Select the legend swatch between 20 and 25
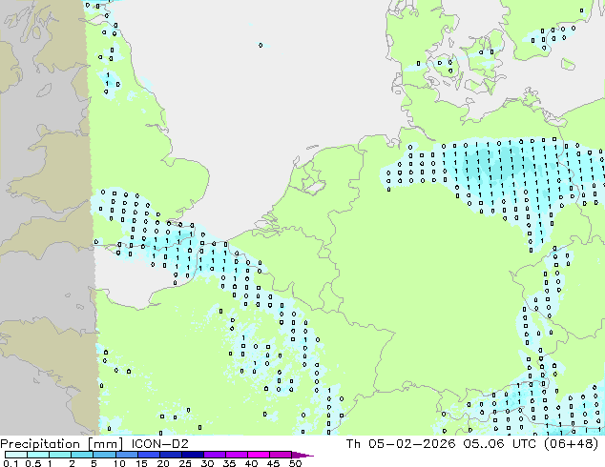This screenshot has height=467, width=605. (x=170, y=455)
